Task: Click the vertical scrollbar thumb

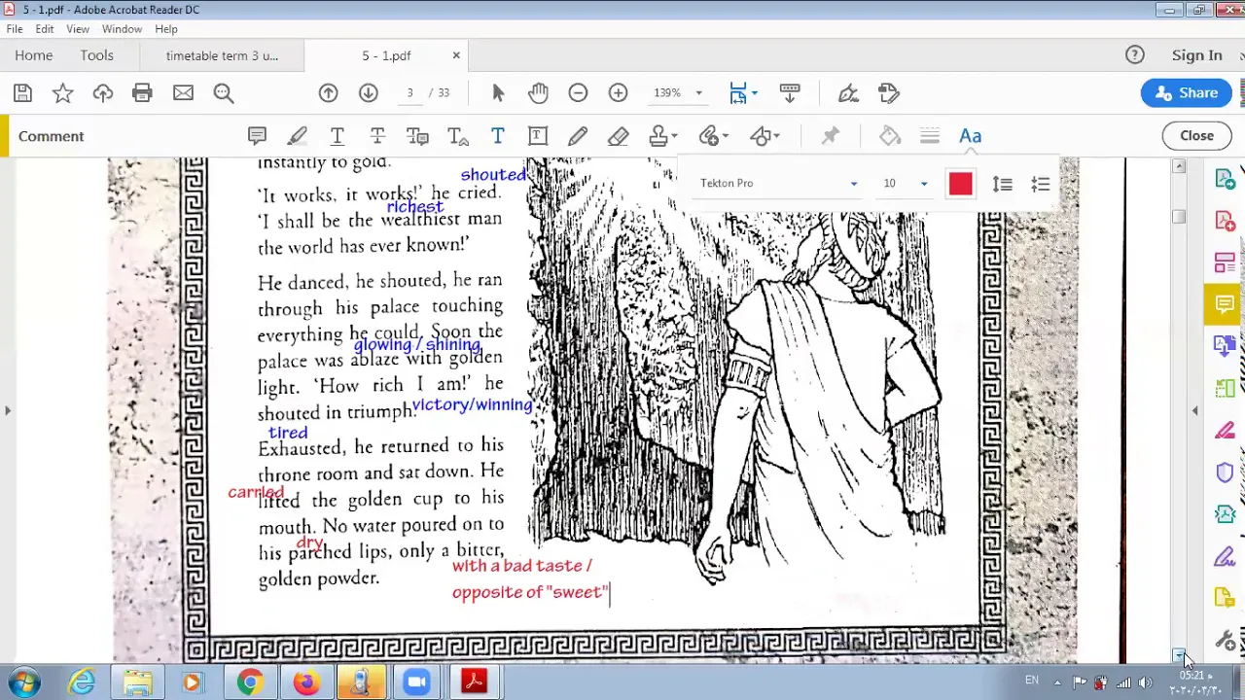Action: (1179, 216)
